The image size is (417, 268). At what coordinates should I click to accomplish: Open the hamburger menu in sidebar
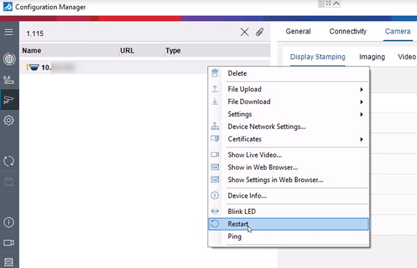pyautogui.click(x=9, y=32)
